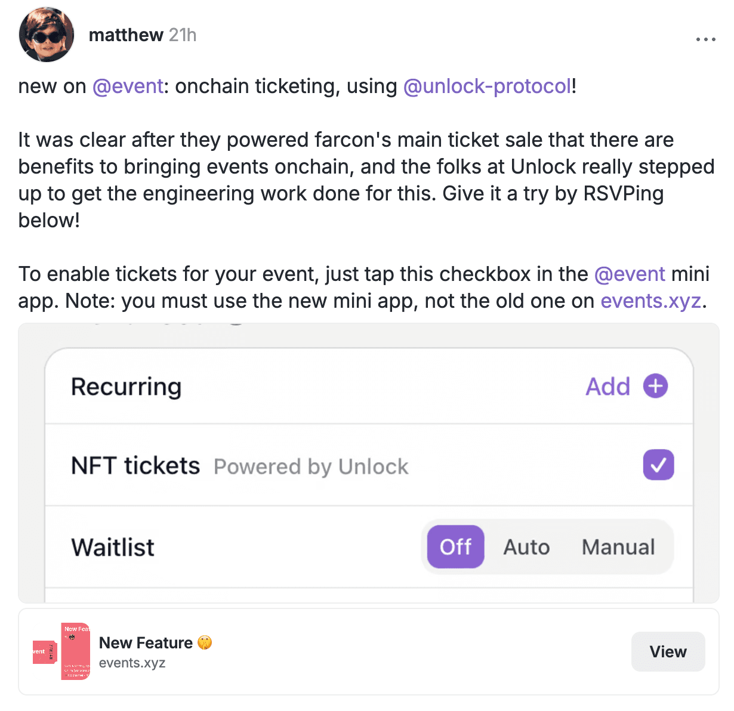734x711 pixels.
Task: Open the @unlock-protocol mention link
Action: point(488,86)
